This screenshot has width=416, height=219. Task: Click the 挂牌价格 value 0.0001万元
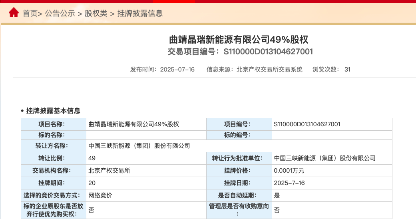[x=289, y=171]
